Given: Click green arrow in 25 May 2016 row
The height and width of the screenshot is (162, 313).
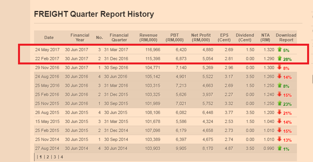Looking at the screenshot, I should tap(279, 85).
